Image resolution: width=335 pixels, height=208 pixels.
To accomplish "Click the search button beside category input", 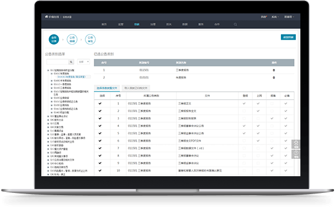I will [x=71, y=62].
